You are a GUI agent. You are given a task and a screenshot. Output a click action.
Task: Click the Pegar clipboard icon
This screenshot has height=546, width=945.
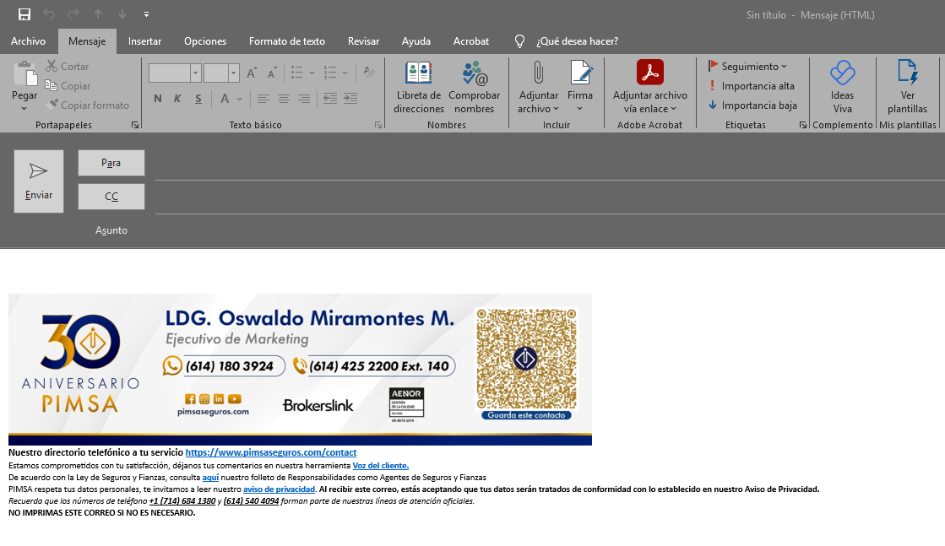pos(24,74)
